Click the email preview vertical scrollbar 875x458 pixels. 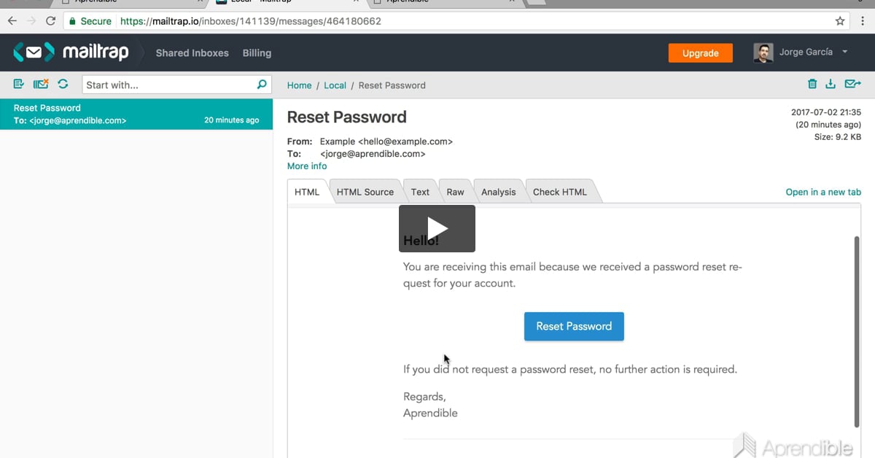point(857,331)
